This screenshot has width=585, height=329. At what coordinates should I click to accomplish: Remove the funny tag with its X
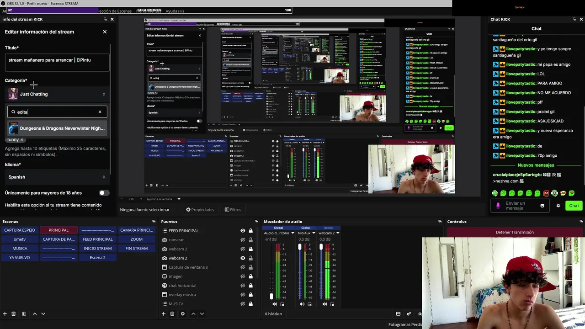point(21,140)
